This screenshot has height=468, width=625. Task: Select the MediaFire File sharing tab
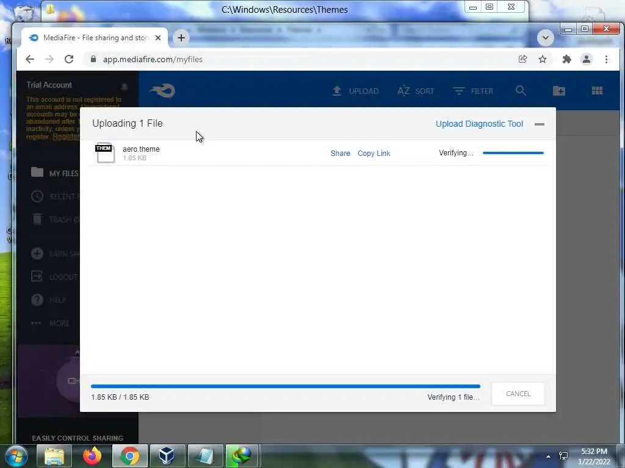[95, 38]
